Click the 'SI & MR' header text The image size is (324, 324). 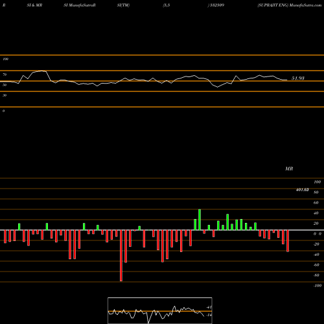34,5
